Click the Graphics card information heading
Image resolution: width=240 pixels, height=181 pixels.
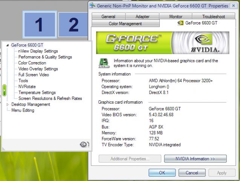(120, 102)
